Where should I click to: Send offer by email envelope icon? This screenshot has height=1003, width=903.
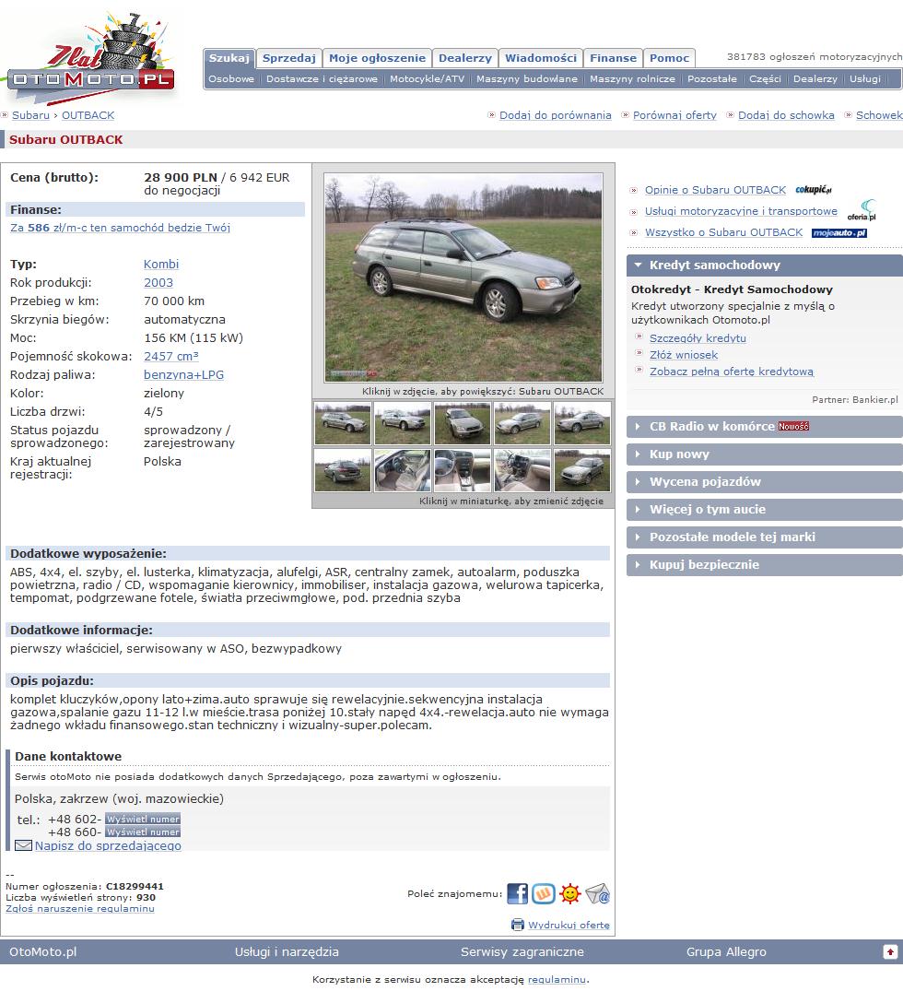coord(597,893)
